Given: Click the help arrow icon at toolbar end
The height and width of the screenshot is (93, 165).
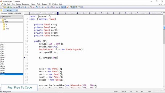Looking at the screenshot, I should [82, 7].
